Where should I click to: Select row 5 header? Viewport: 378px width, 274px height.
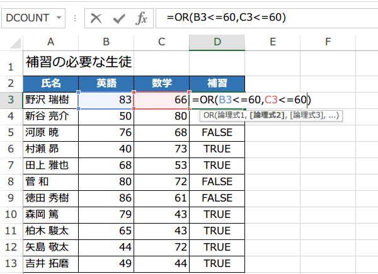coord(11,132)
